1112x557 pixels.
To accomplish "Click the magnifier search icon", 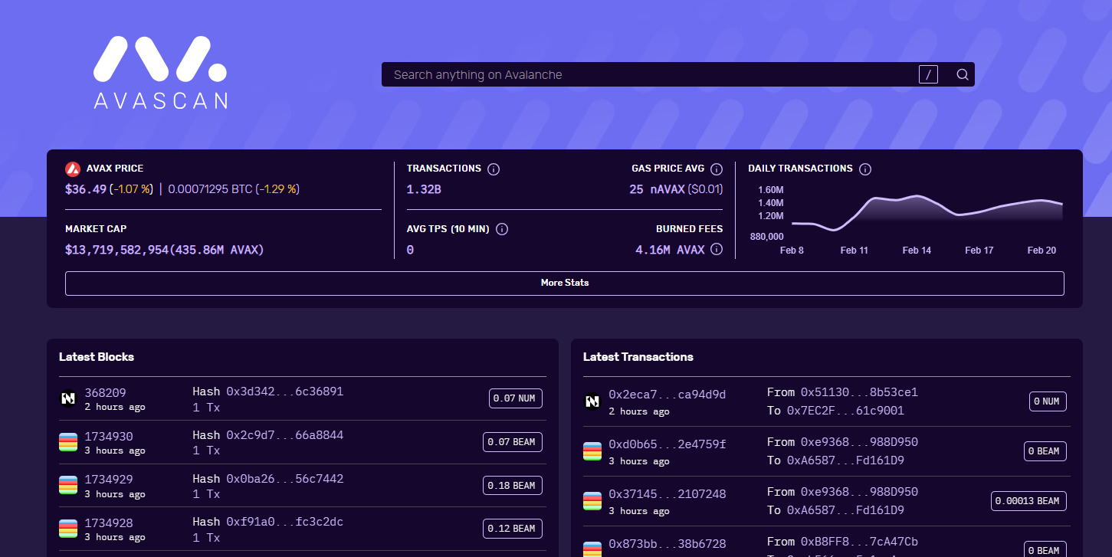I will (963, 74).
